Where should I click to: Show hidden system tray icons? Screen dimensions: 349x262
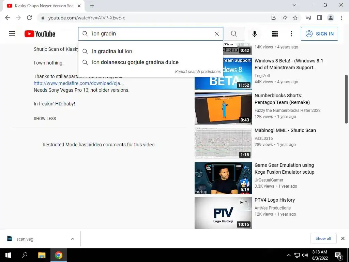[288, 255]
